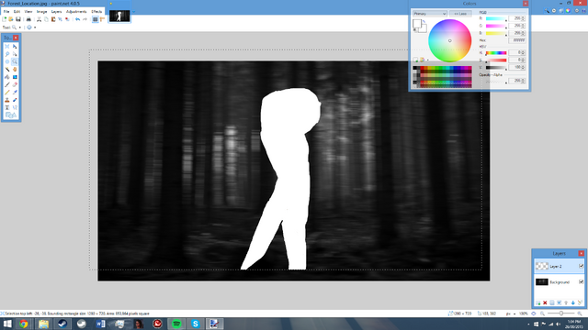This screenshot has width=588, height=330.
Task: Select the Magic Wand tool
Action: click(7, 70)
